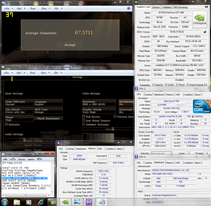The width and height of the screenshot is (211, 206).
Task: Click the BIOS save chip icon in GPU-Z
Action: pos(205,32)
